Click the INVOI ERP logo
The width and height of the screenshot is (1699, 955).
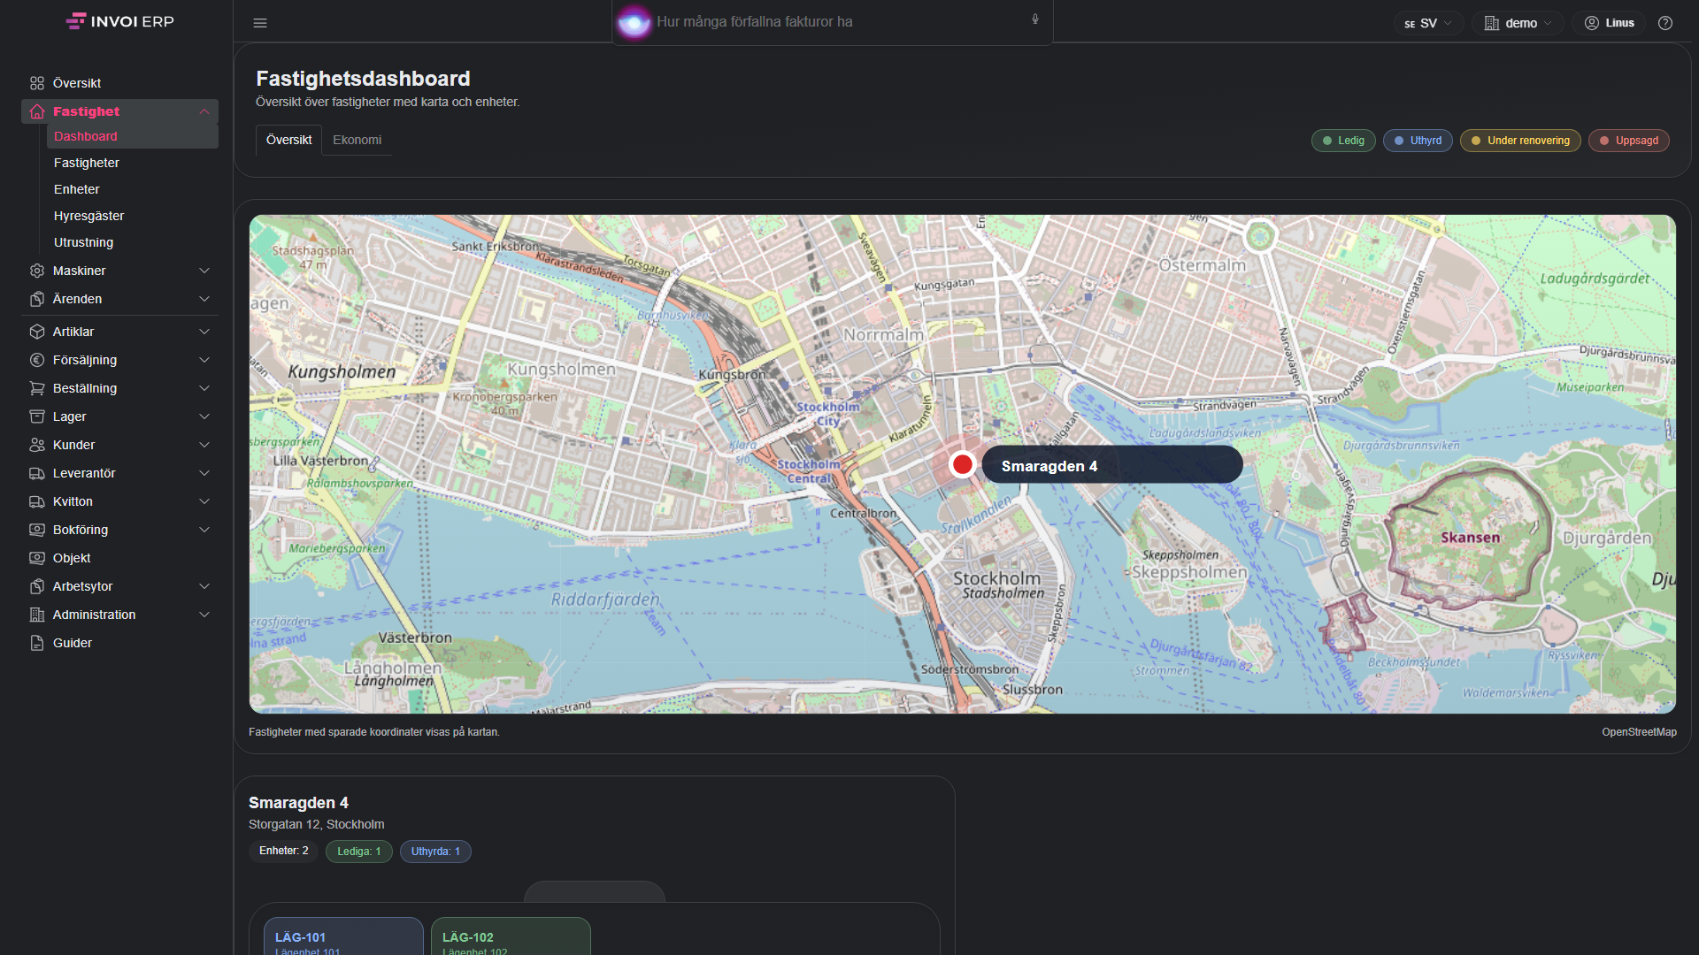pyautogui.click(x=119, y=21)
